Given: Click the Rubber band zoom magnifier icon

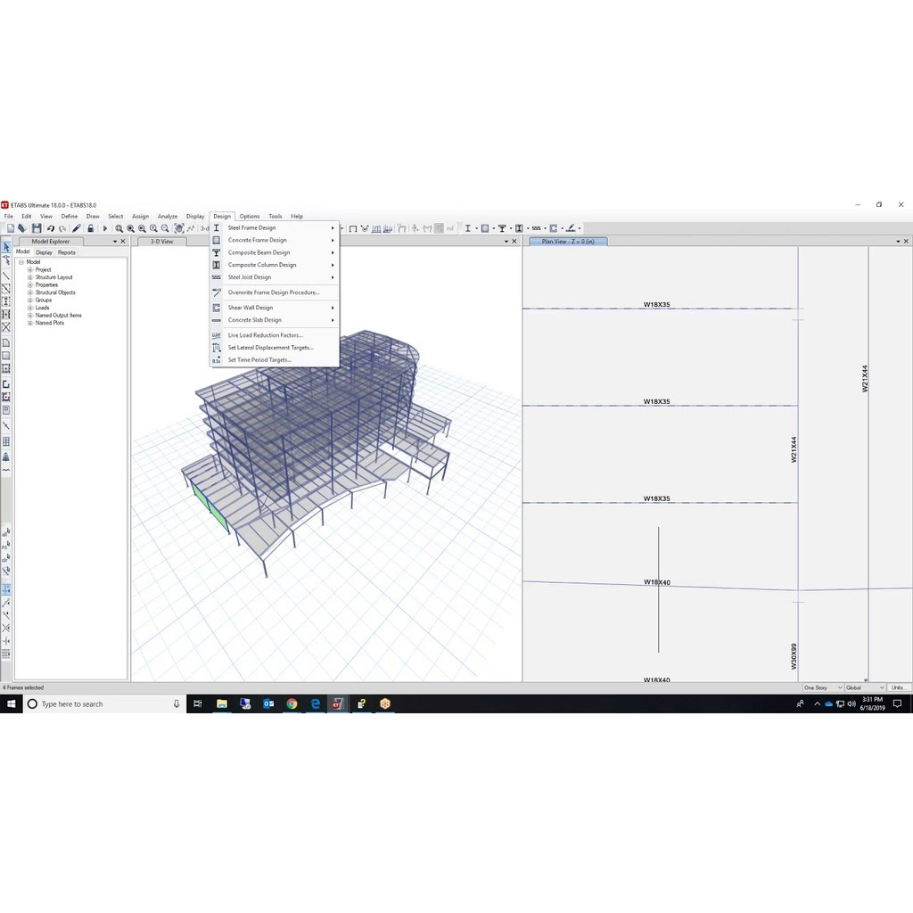Looking at the screenshot, I should click(x=119, y=228).
